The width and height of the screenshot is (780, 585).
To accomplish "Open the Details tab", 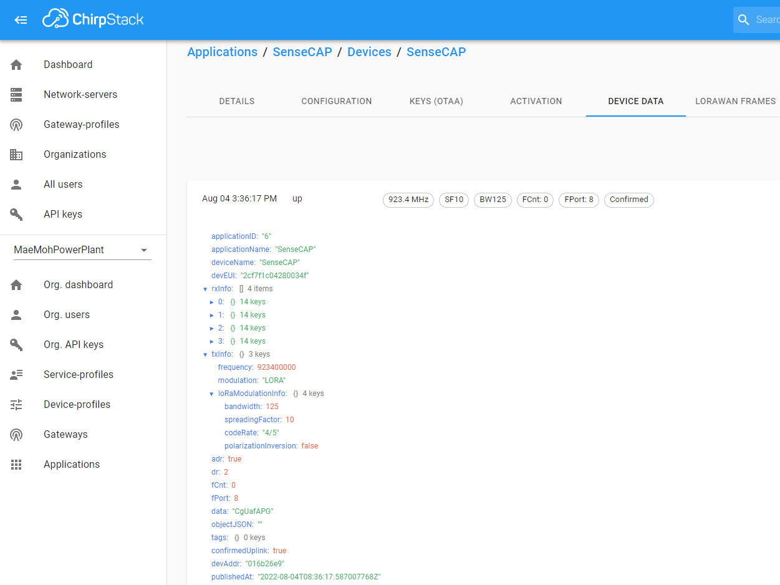I will pyautogui.click(x=237, y=101).
